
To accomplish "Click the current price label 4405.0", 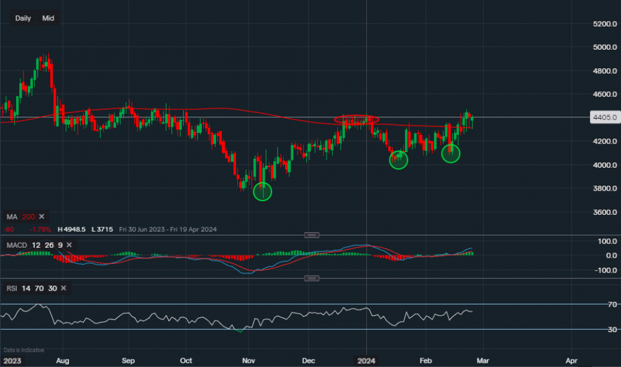I will [x=604, y=117].
